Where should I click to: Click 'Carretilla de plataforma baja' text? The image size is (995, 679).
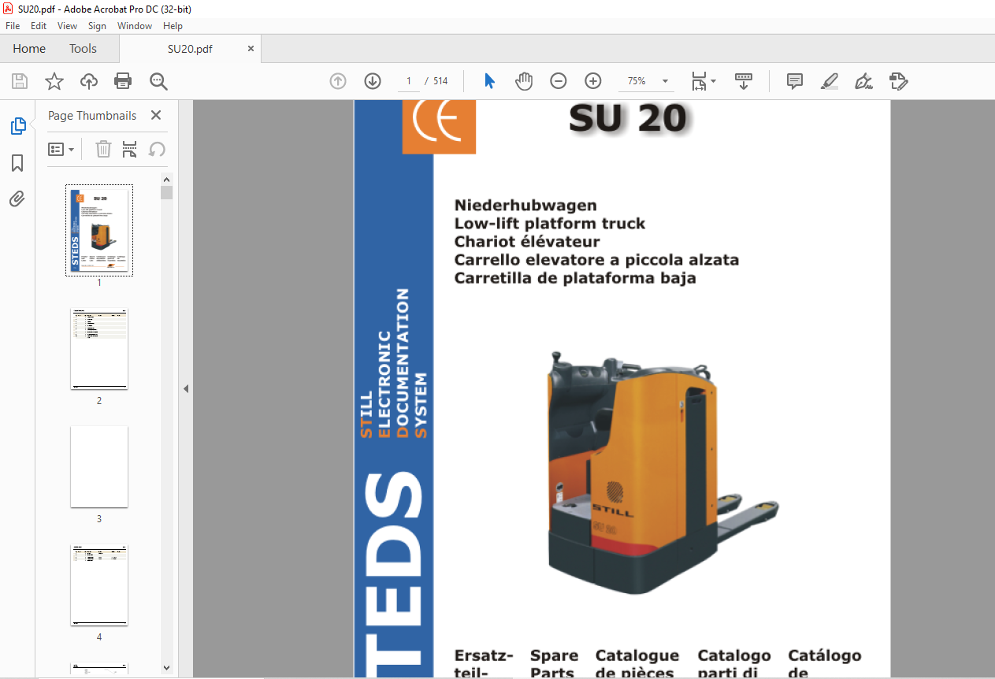click(x=575, y=278)
